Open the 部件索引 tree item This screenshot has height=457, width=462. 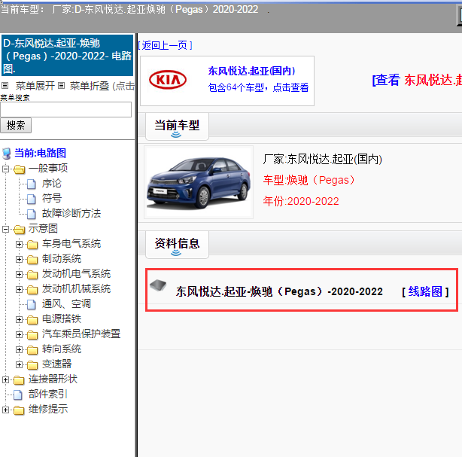(47, 395)
